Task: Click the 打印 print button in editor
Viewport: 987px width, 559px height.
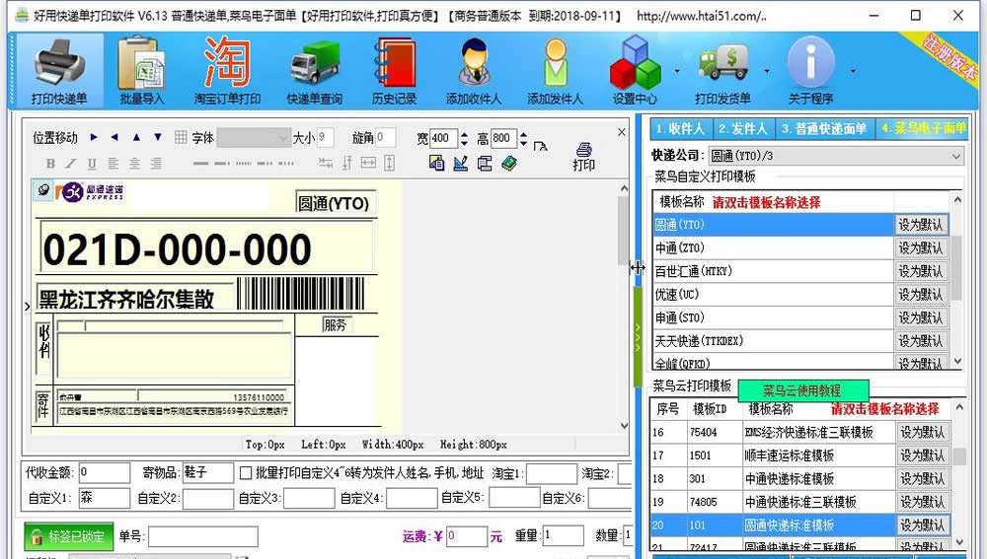Action: coord(583,157)
